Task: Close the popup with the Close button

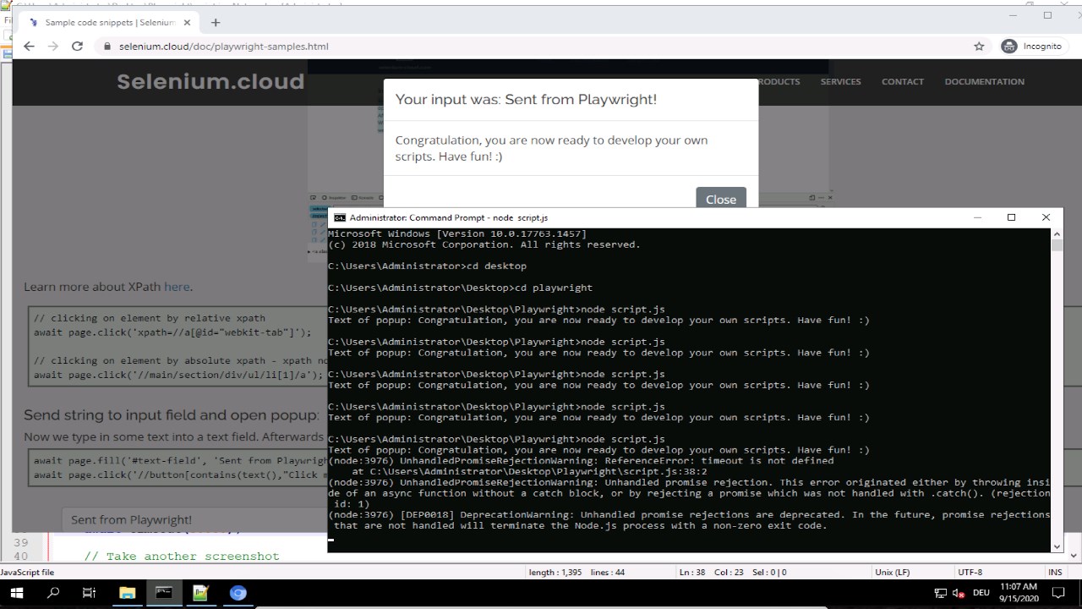Action: (721, 199)
